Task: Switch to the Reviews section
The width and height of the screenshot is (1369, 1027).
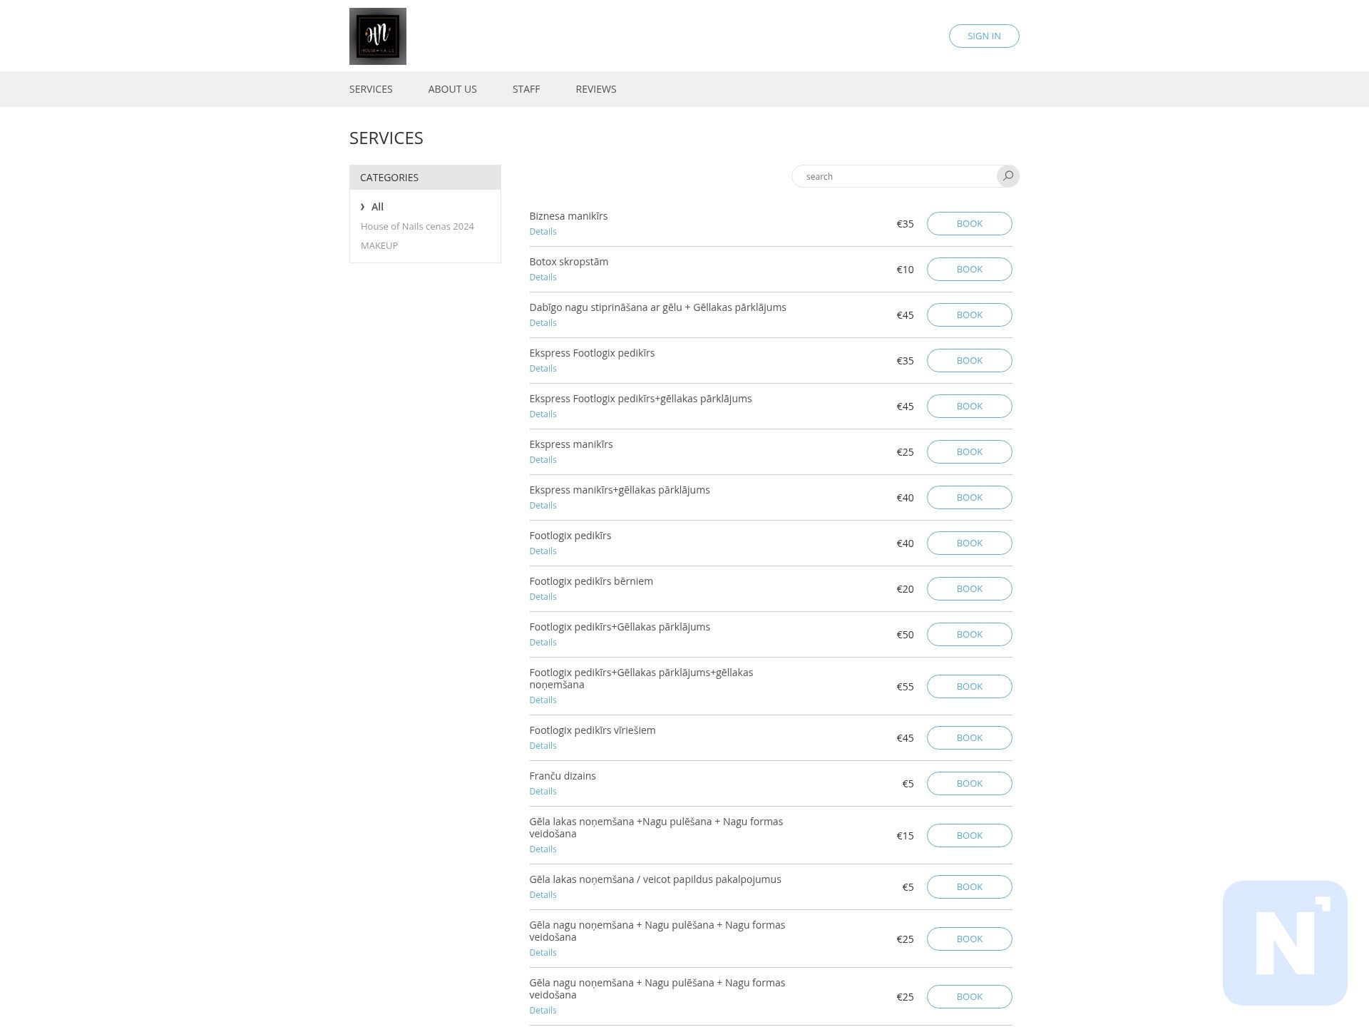Action: [596, 89]
